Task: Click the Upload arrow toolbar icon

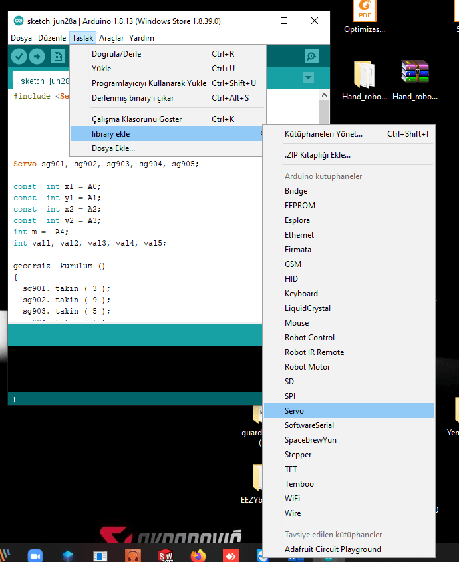Action: (x=37, y=57)
